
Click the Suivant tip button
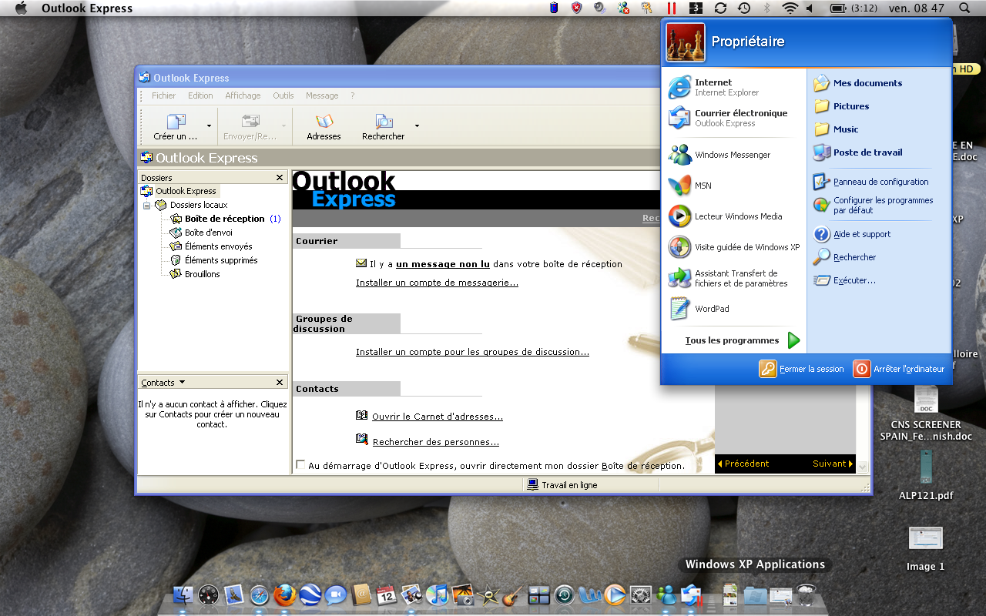[833, 464]
